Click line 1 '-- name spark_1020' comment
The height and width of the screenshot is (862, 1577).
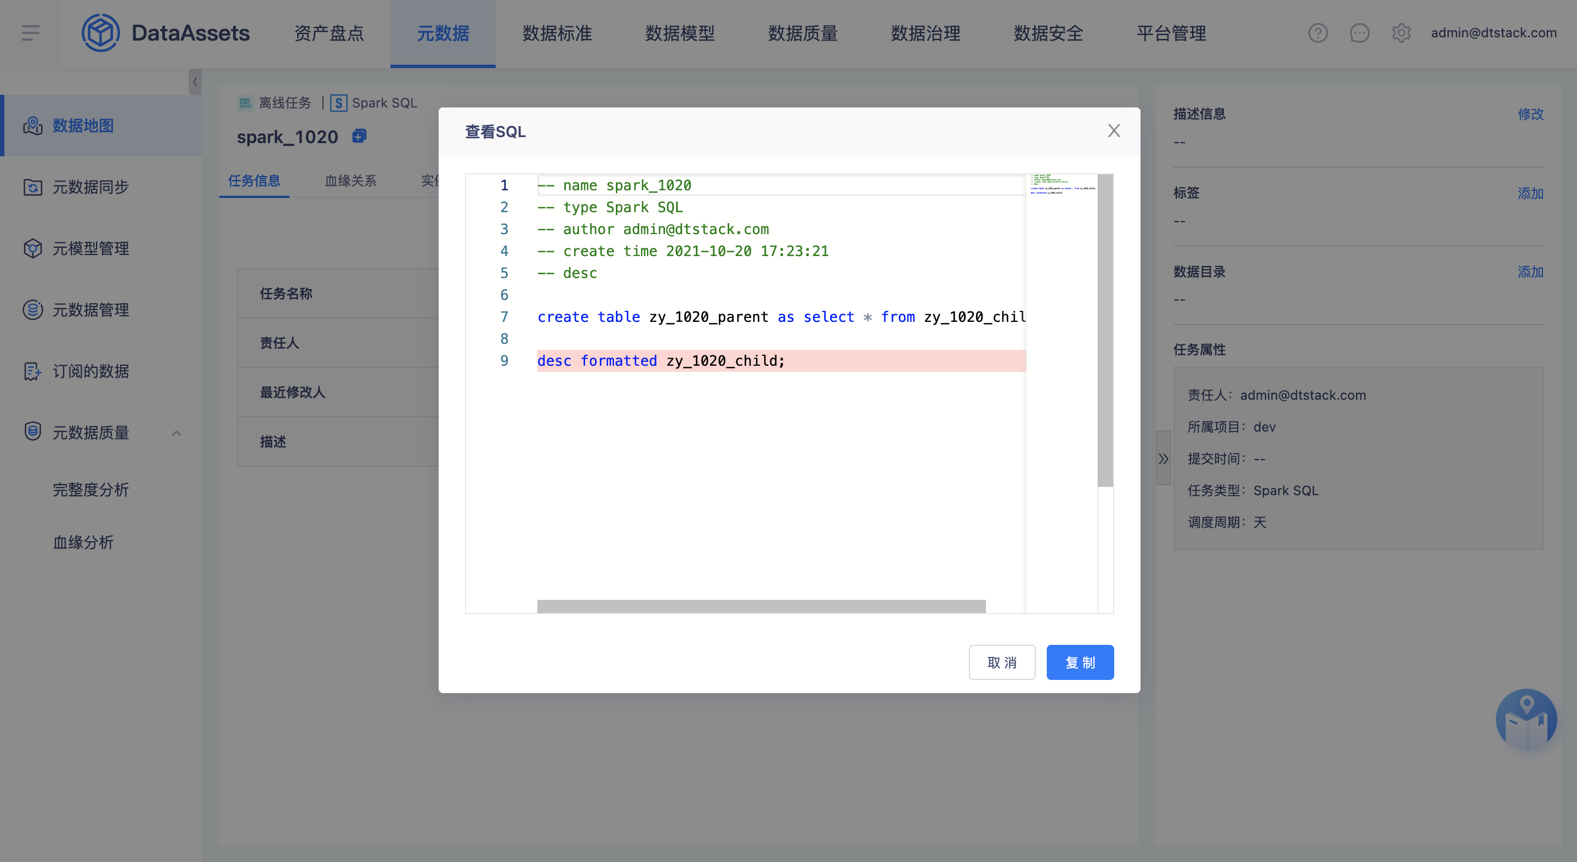coord(614,185)
